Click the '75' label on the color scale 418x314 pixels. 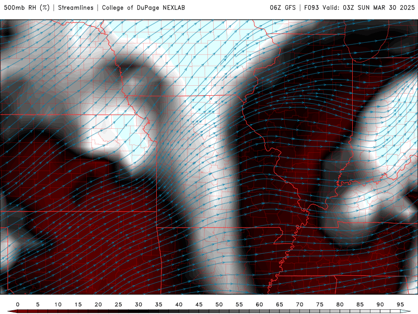pos(320,305)
